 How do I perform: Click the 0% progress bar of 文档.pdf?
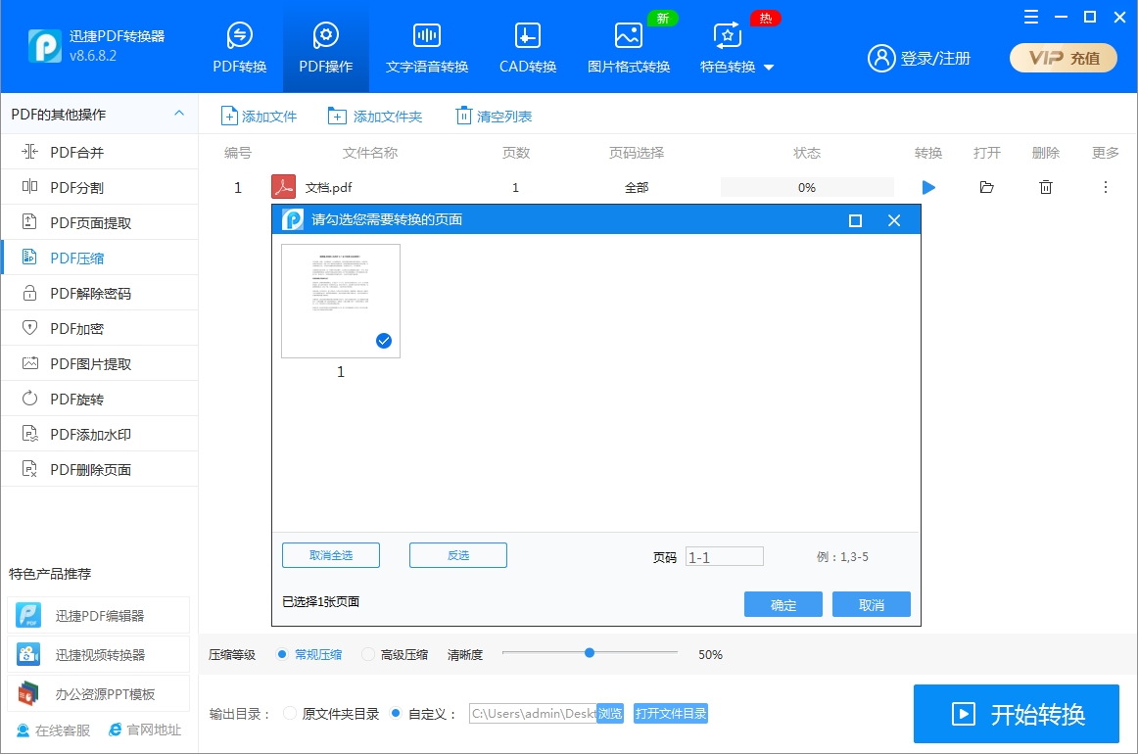pos(807,187)
